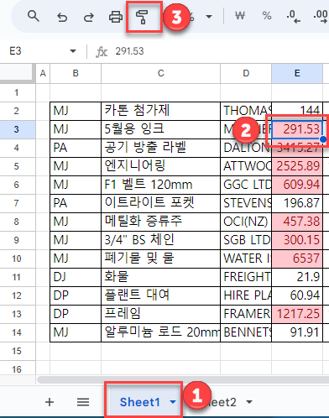The width and height of the screenshot is (329, 418).
Task: Click cell with value 144
Action: pos(297,111)
